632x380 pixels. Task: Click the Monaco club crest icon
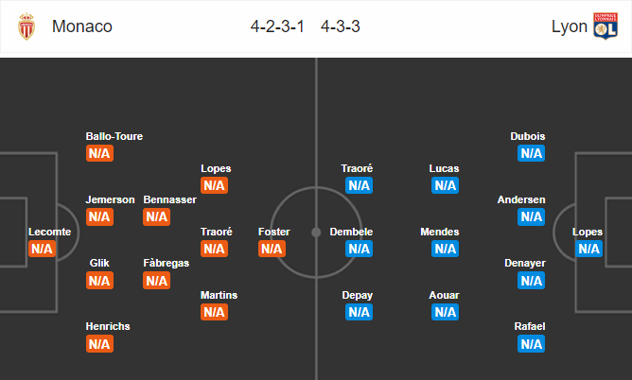26,26
